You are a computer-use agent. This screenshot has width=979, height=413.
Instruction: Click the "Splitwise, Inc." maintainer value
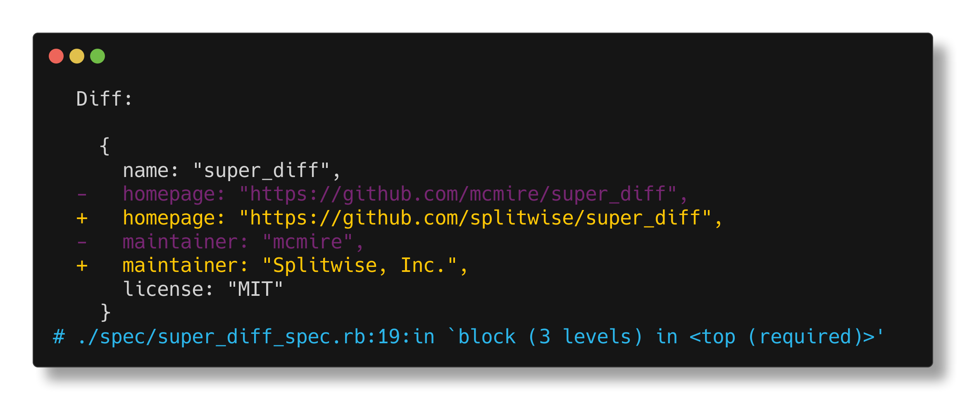(x=360, y=266)
